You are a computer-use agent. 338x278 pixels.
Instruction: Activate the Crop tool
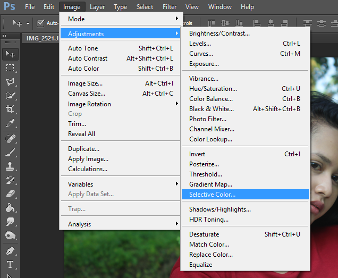[10, 109]
